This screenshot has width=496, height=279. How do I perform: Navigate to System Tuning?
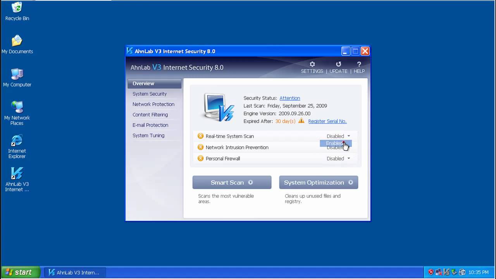(x=148, y=136)
